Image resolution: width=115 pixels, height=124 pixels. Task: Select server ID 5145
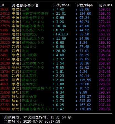coord(4,51)
